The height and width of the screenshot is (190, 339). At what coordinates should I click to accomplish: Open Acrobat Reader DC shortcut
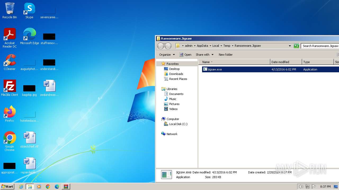(x=10, y=38)
